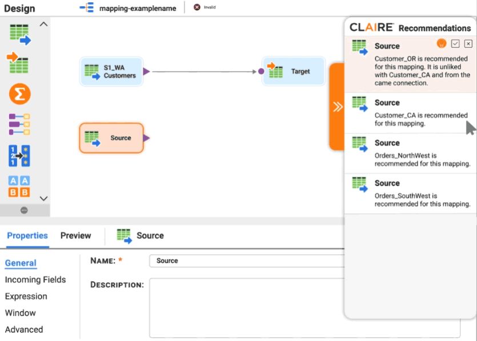Viewport: 477px width, 341px height.
Task: Select the Target transformation icon in palette
Action: point(18,63)
